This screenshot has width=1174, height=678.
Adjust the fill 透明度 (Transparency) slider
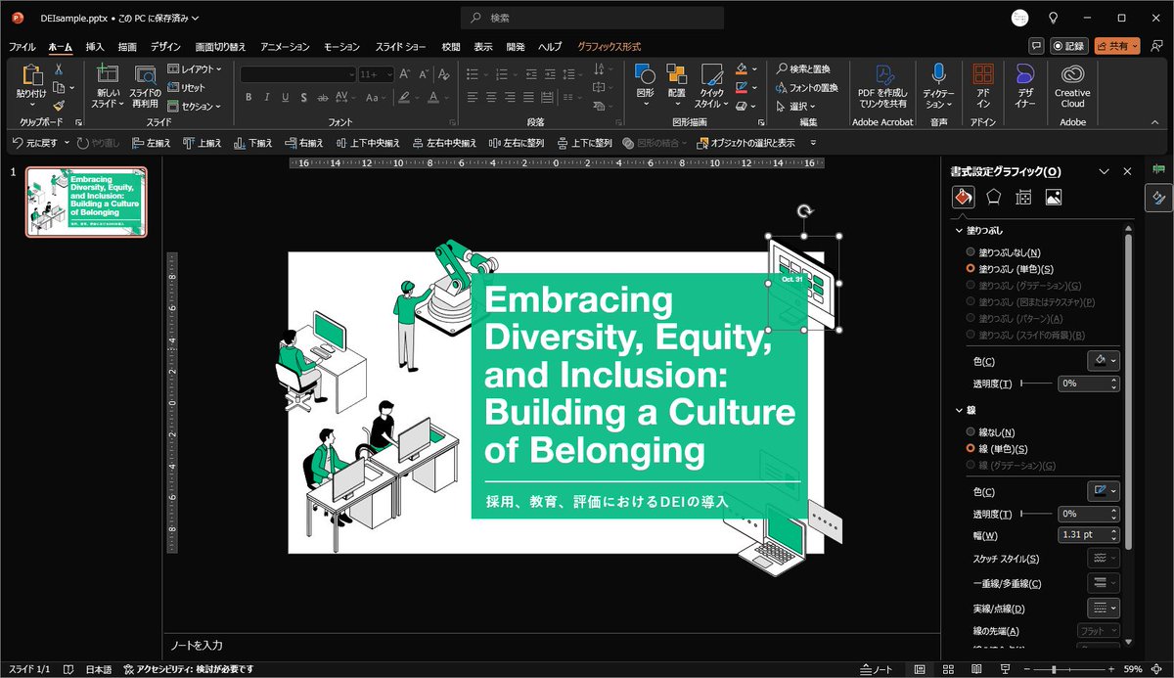pos(1036,384)
